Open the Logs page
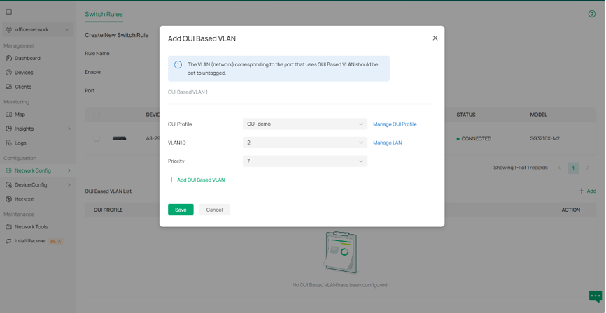Screen dimensions: 606x313 (x=20, y=143)
